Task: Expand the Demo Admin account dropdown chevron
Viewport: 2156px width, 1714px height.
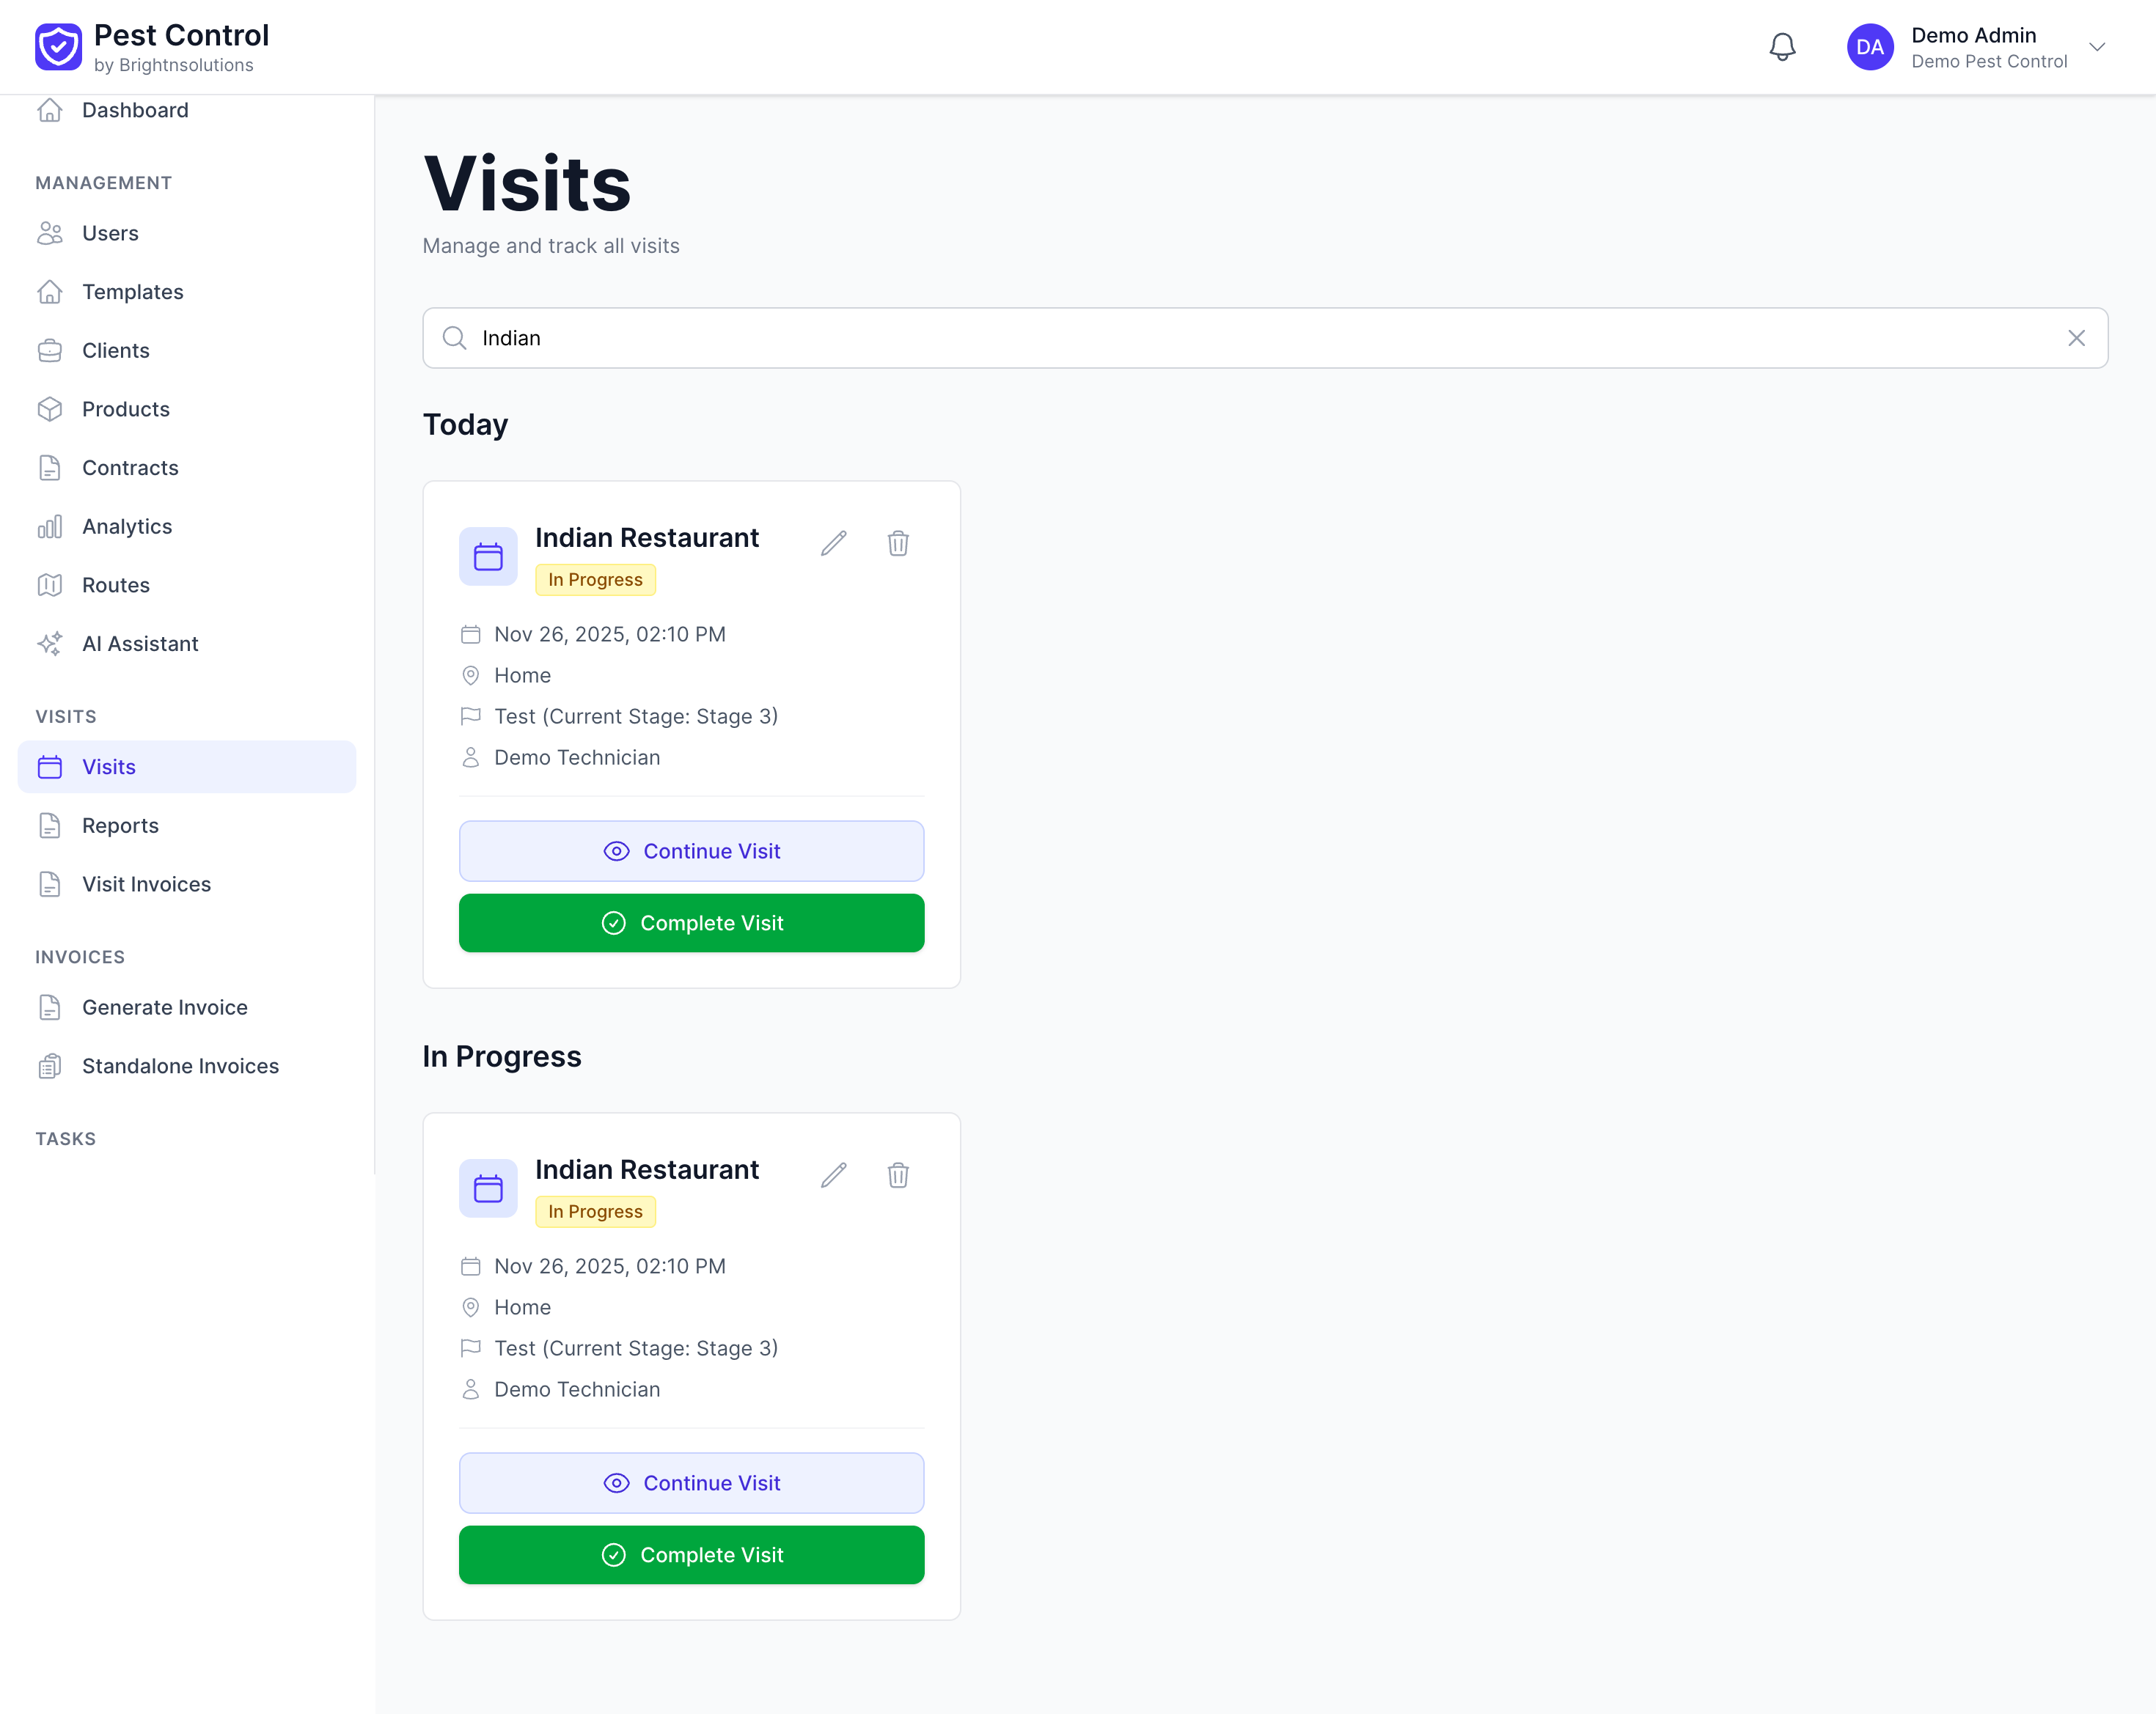Action: click(2097, 47)
